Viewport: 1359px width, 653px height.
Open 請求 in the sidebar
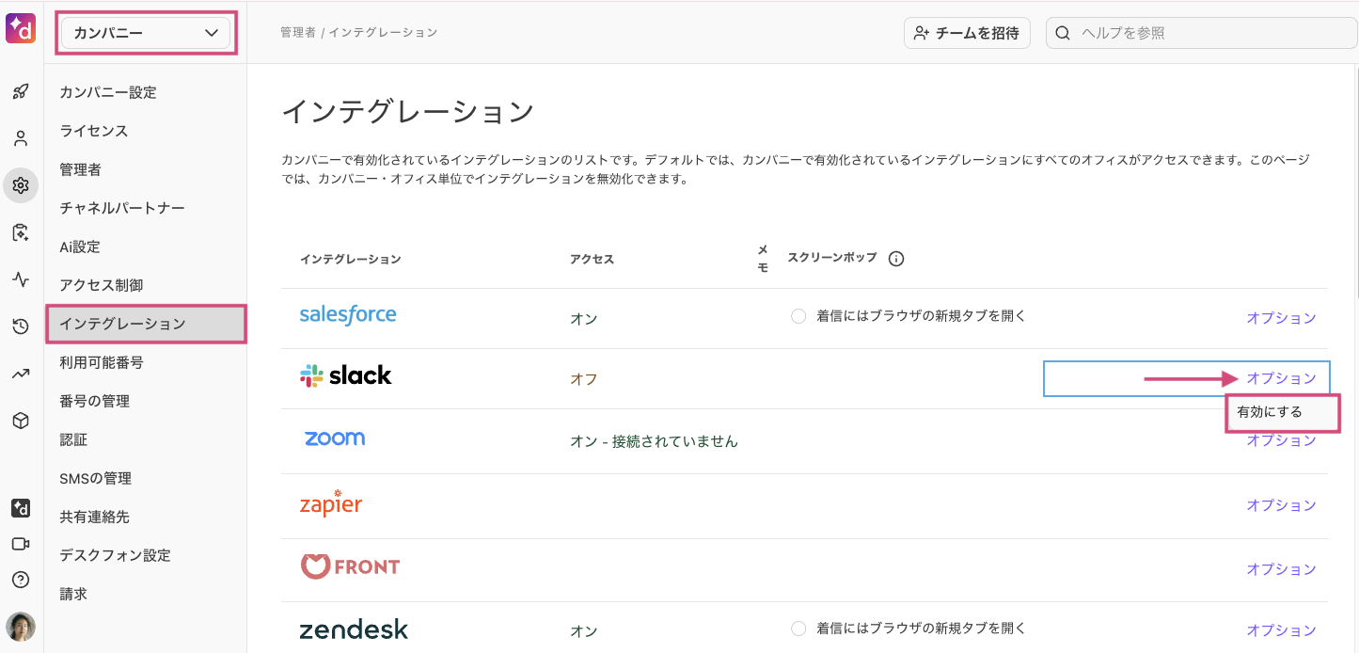tap(73, 594)
